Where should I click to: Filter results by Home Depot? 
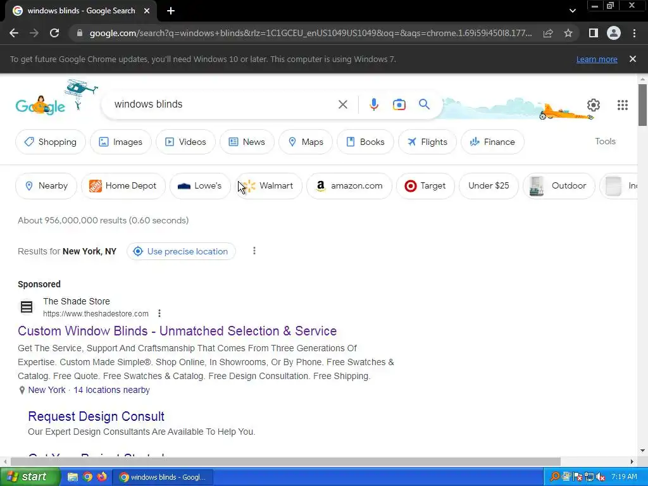pyautogui.click(x=123, y=186)
